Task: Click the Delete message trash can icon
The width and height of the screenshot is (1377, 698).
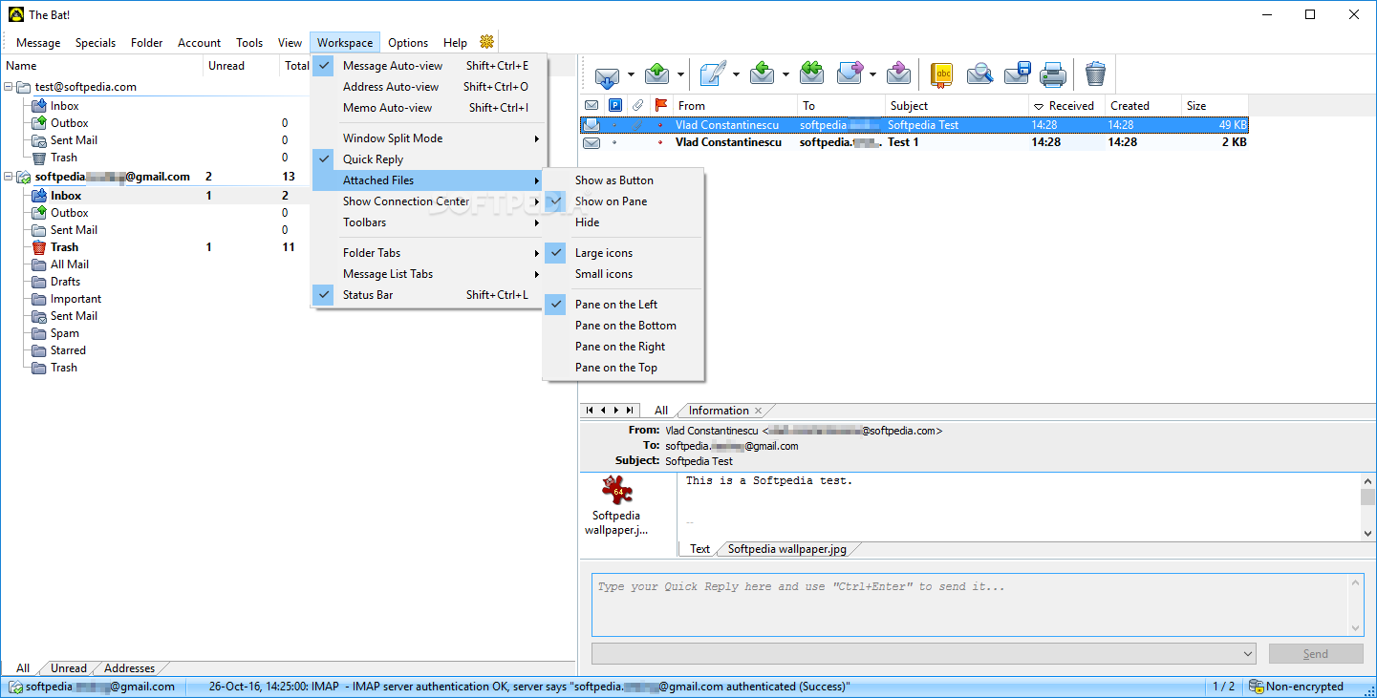Action: (1095, 74)
